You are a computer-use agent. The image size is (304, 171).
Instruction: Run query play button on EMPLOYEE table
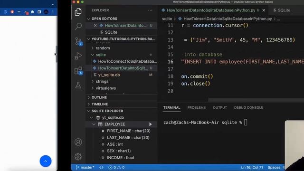pos(151,124)
